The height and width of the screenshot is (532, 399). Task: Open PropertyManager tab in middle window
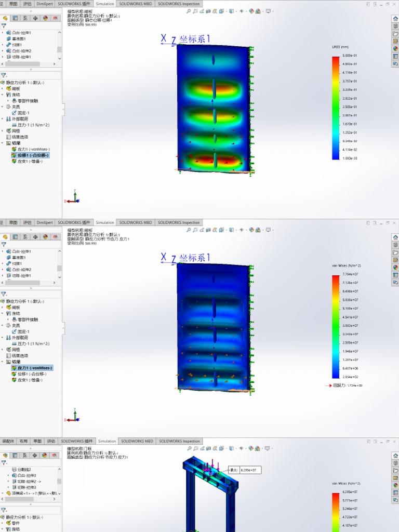click(x=15, y=237)
